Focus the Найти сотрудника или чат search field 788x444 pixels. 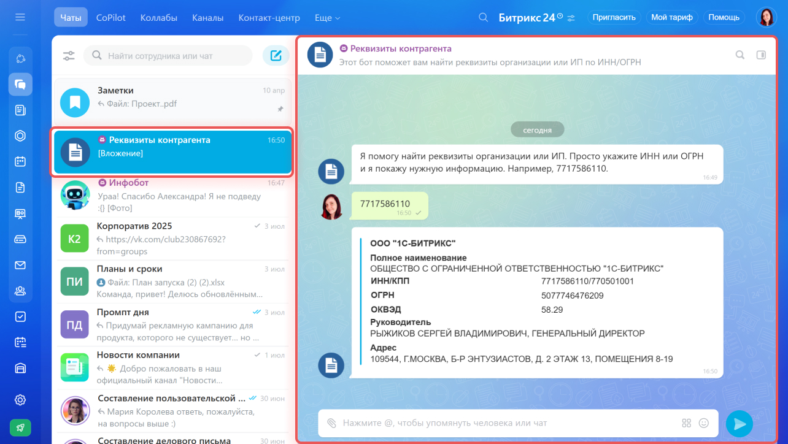pos(168,56)
